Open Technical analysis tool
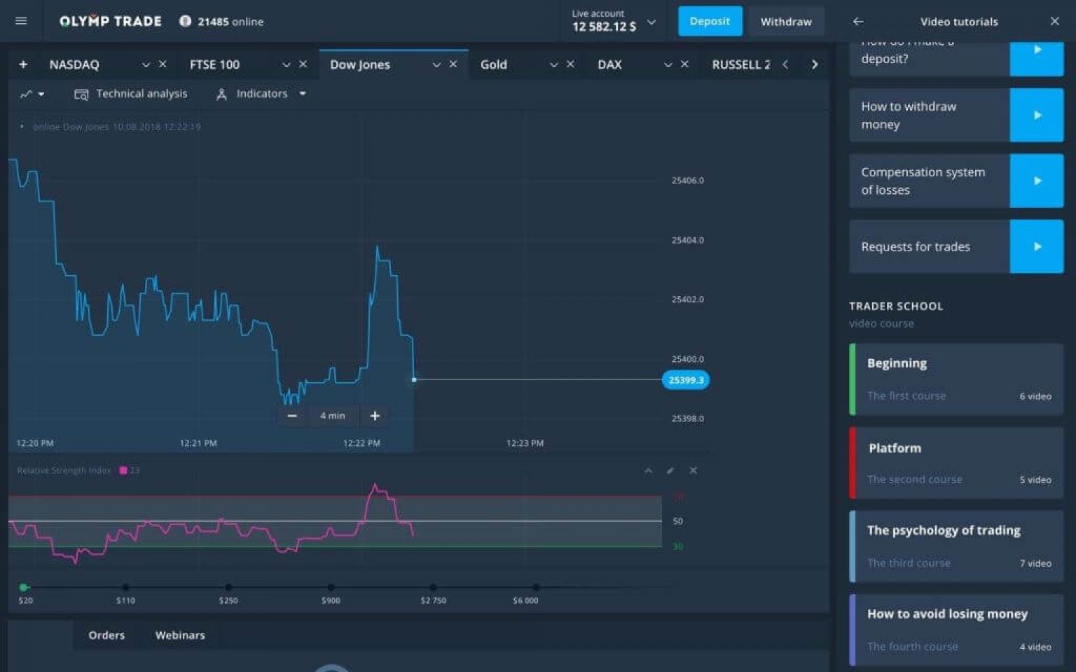 131,94
